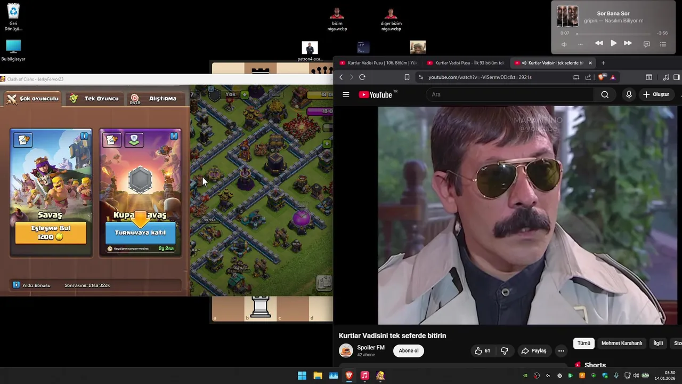Click the share icon in address bar
The height and width of the screenshot is (384, 682).
[x=588, y=77]
